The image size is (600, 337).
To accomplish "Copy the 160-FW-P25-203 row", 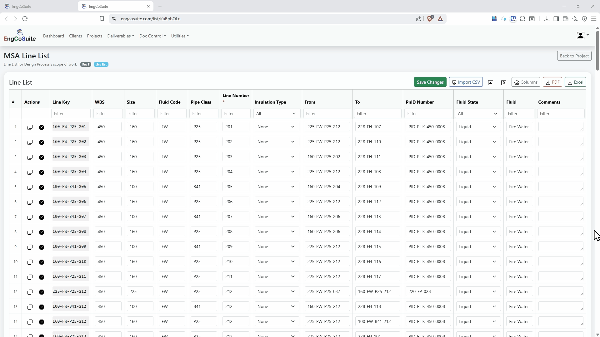I will click(x=30, y=157).
